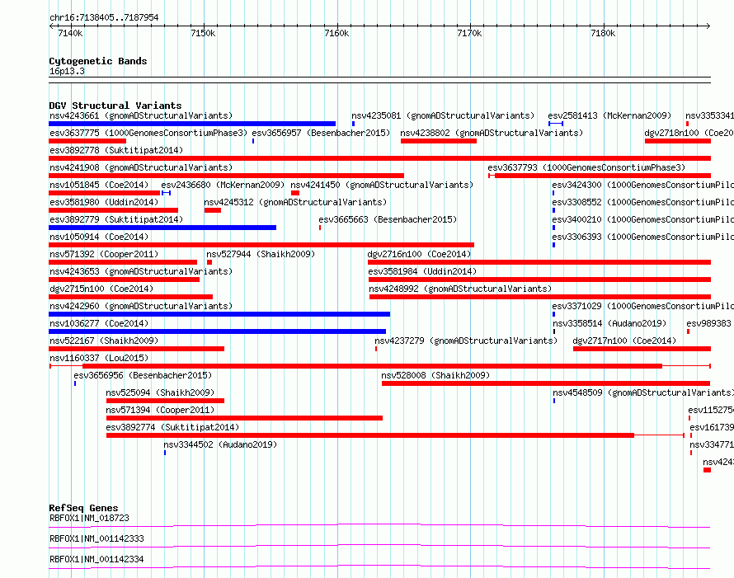The height and width of the screenshot is (578, 734).
Task: Click the red bar under nsv571394
Action: coord(244,418)
